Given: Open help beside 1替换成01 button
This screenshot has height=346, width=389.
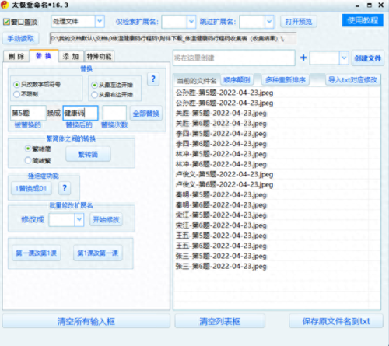Looking at the screenshot, I should (65, 188).
